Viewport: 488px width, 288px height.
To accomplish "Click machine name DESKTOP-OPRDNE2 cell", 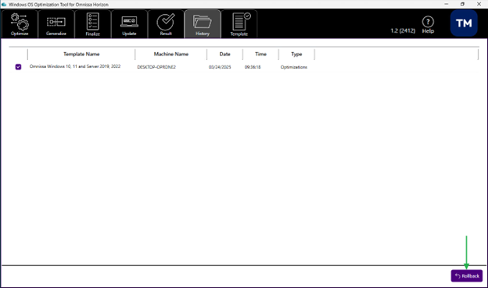I will (x=156, y=67).
